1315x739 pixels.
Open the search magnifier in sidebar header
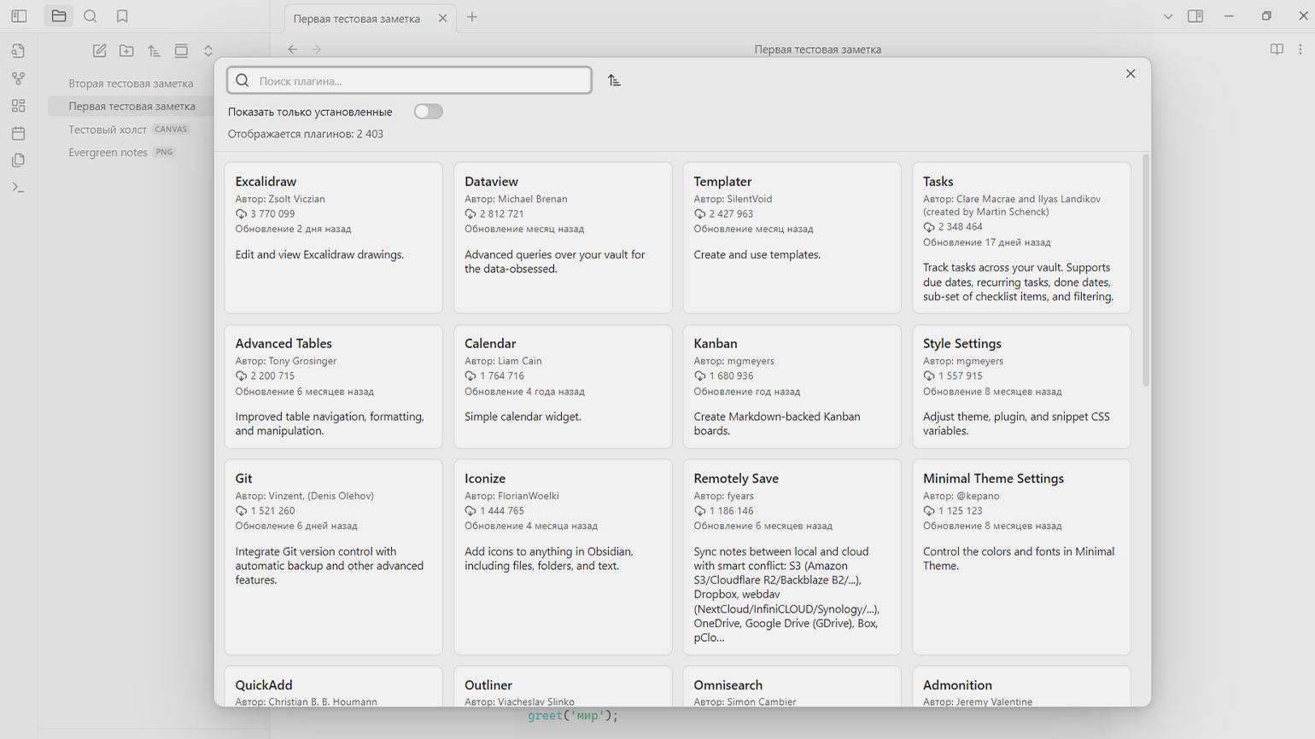click(x=91, y=16)
